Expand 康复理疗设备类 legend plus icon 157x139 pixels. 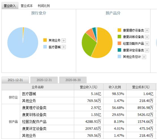[x=147, y=30]
